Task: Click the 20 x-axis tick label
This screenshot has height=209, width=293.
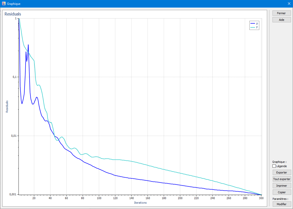Action: coord(34,198)
